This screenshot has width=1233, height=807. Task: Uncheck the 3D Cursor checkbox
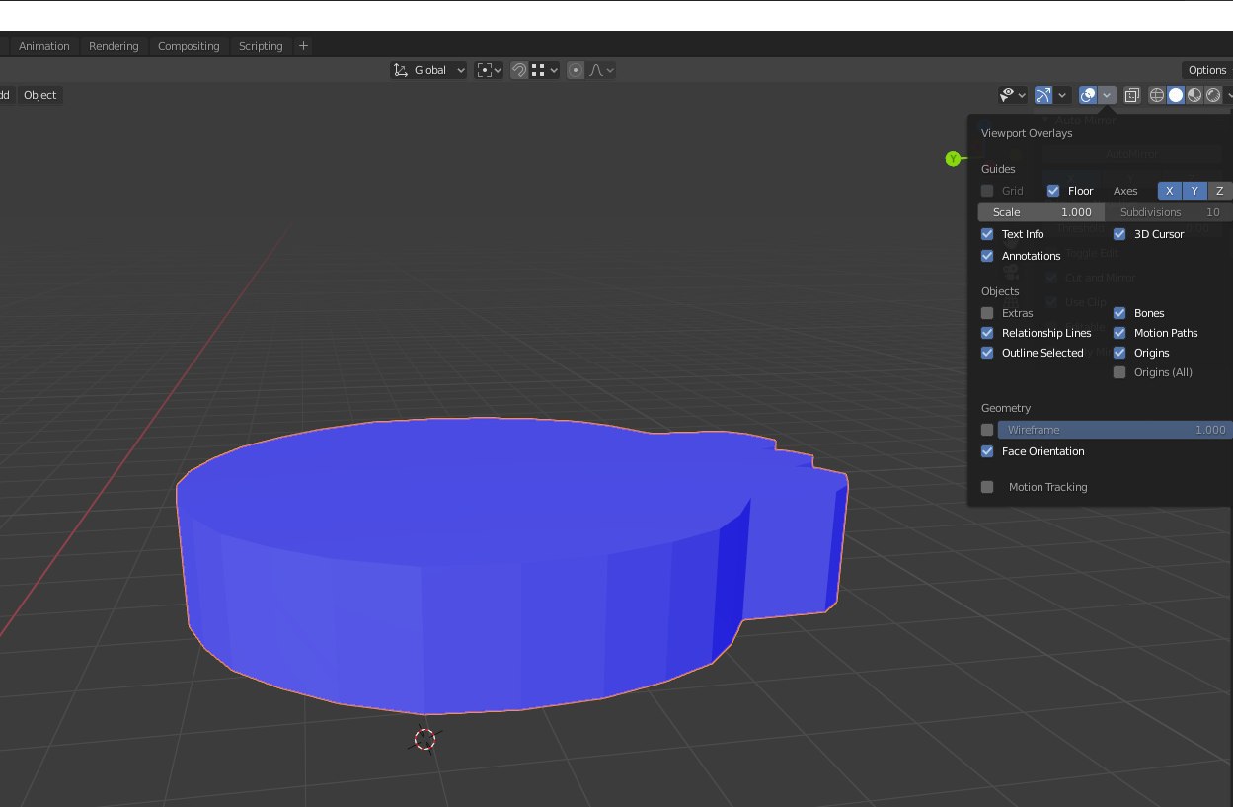1119,234
